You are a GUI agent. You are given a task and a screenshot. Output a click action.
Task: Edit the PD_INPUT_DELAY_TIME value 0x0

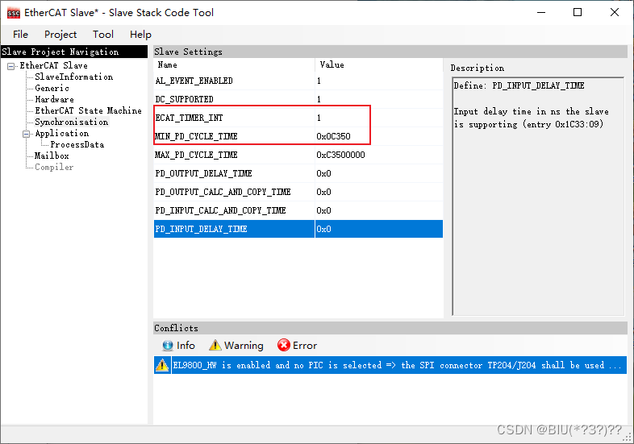point(379,229)
